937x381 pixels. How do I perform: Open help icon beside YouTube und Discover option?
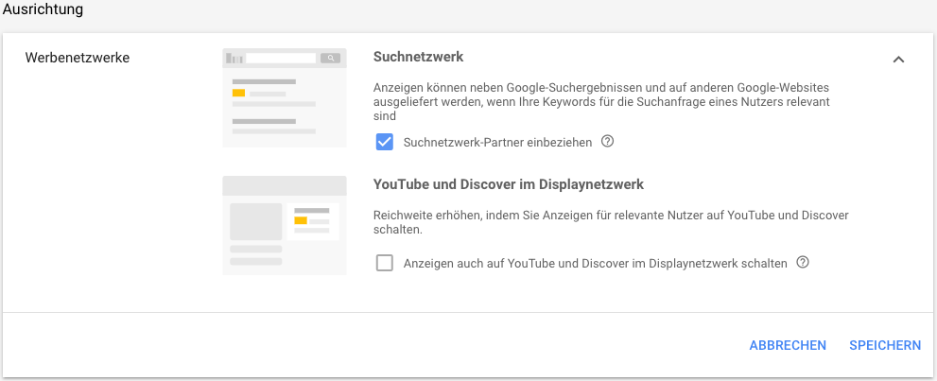[x=803, y=262]
